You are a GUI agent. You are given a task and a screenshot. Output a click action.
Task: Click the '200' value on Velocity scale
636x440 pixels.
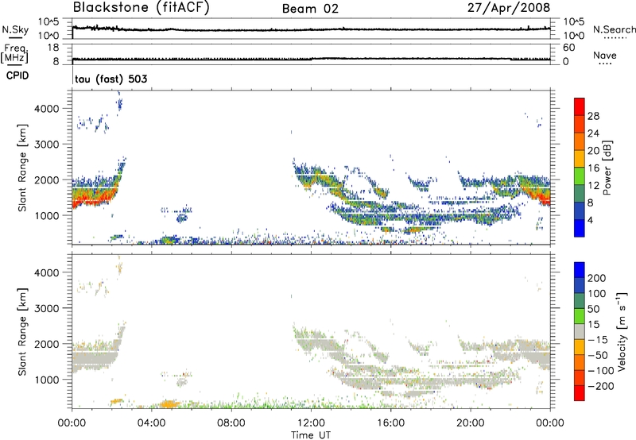[597, 278]
